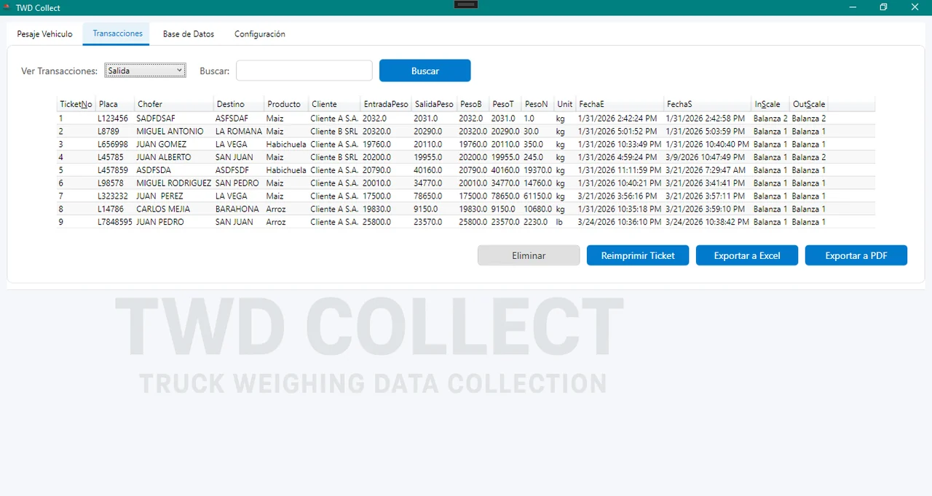Select the JUAN GOMEZ row
The image size is (932, 496).
coord(466,144)
